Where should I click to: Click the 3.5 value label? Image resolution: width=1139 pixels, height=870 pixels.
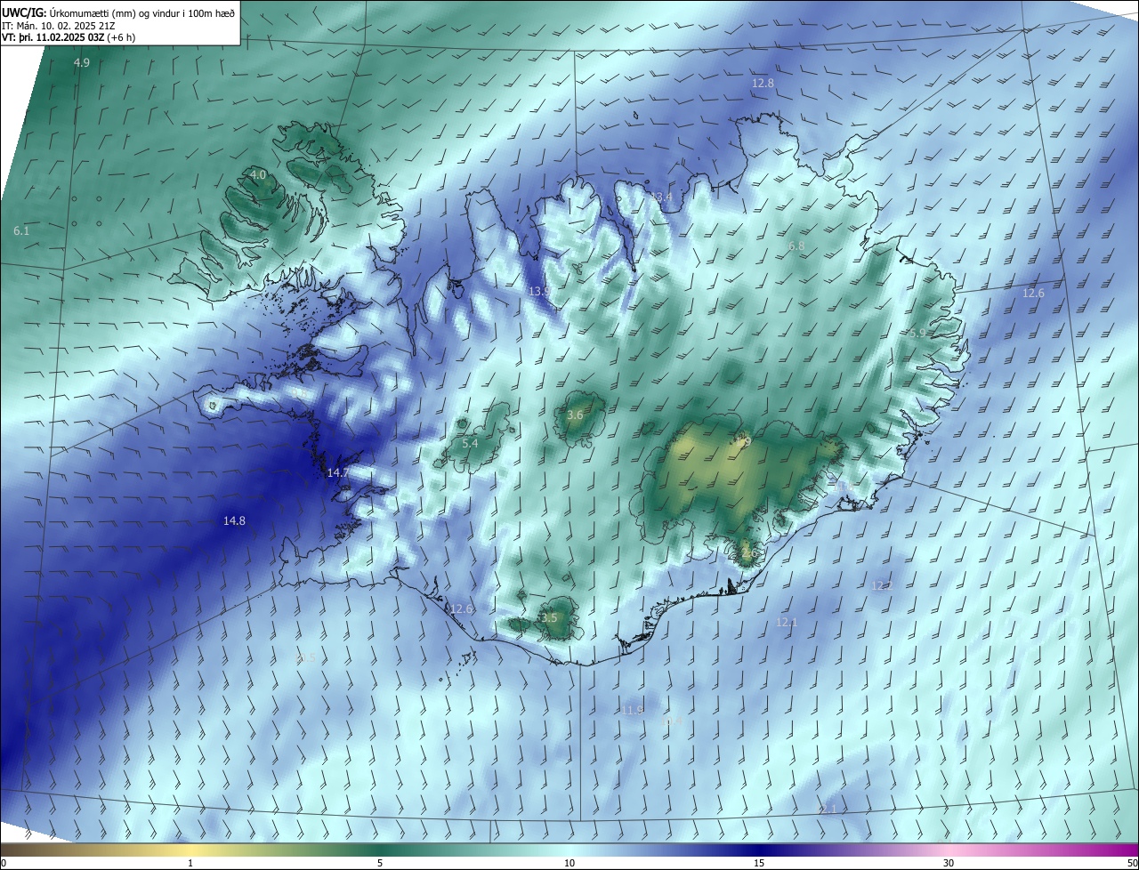pyautogui.click(x=548, y=617)
